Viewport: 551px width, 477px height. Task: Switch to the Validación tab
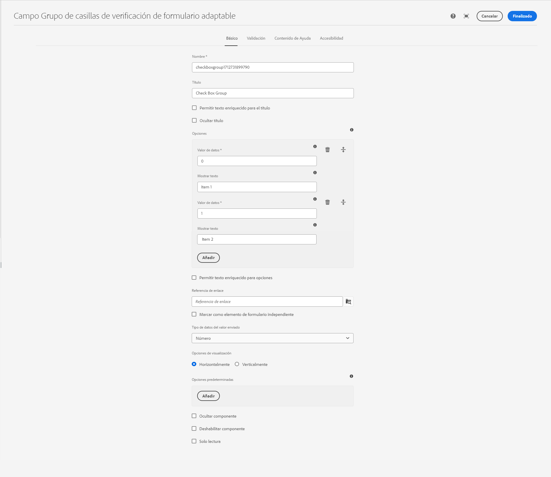[x=256, y=38]
